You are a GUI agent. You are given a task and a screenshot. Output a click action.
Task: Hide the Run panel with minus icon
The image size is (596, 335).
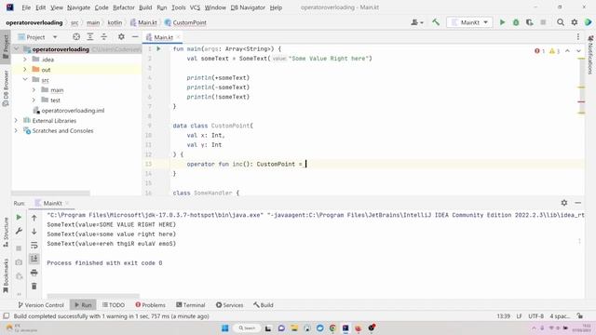[577, 203]
